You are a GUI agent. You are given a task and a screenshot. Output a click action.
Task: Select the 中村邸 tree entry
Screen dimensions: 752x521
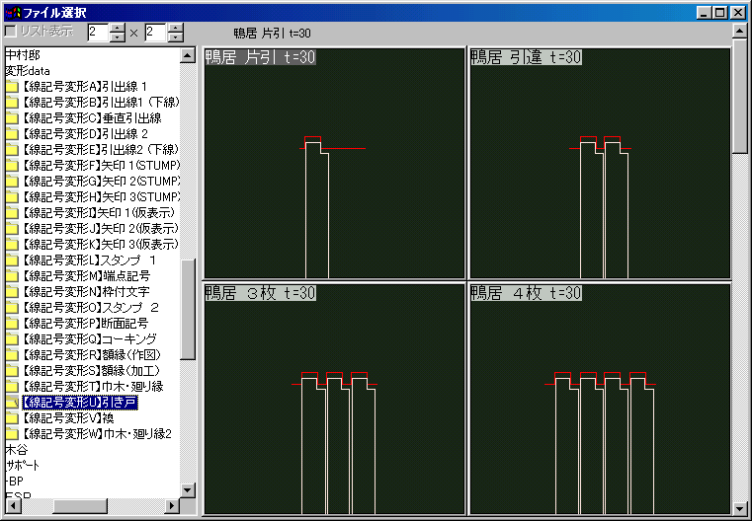23,55
